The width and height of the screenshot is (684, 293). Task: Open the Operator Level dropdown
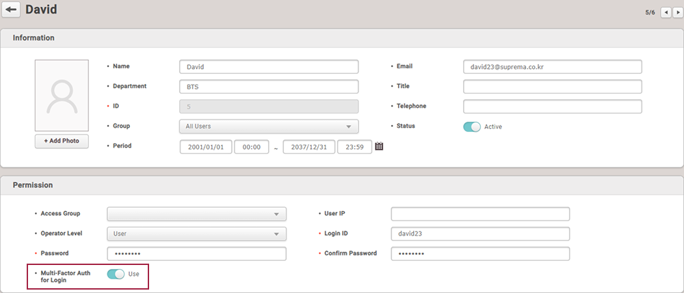197,234
